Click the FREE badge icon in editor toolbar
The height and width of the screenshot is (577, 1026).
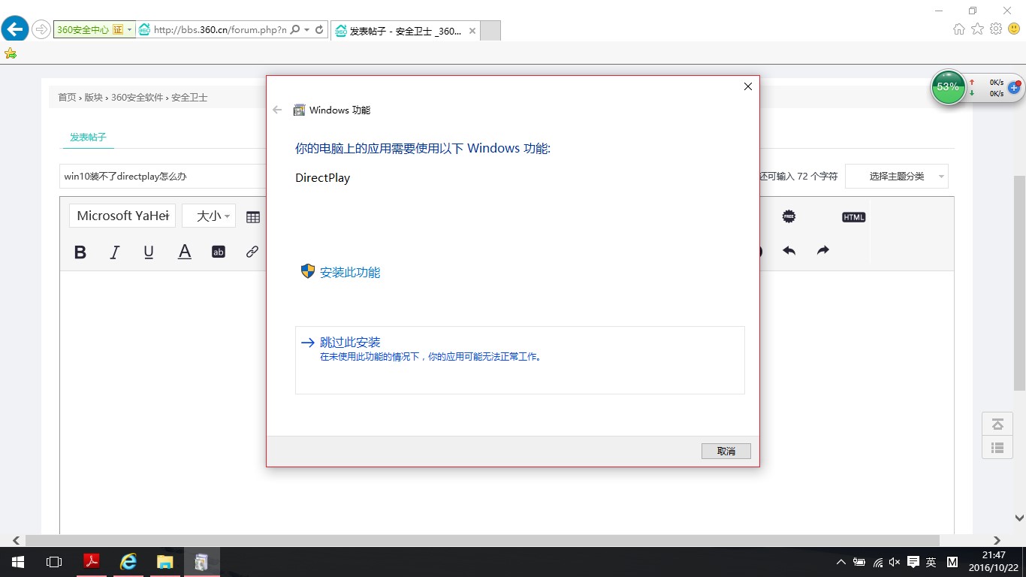(789, 216)
